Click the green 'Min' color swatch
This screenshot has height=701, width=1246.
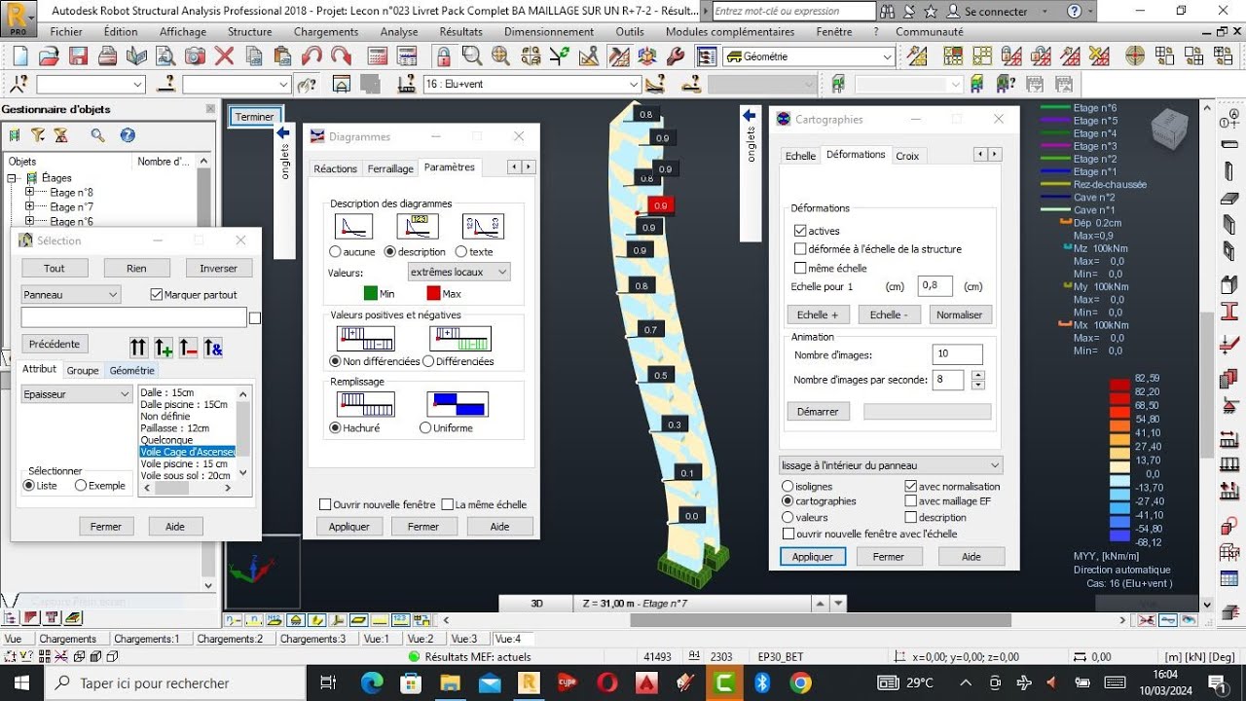[x=371, y=293]
